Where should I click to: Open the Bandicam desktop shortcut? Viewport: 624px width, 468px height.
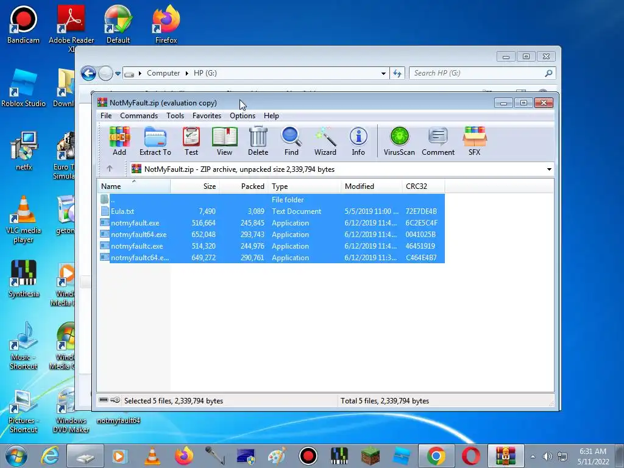(x=23, y=24)
